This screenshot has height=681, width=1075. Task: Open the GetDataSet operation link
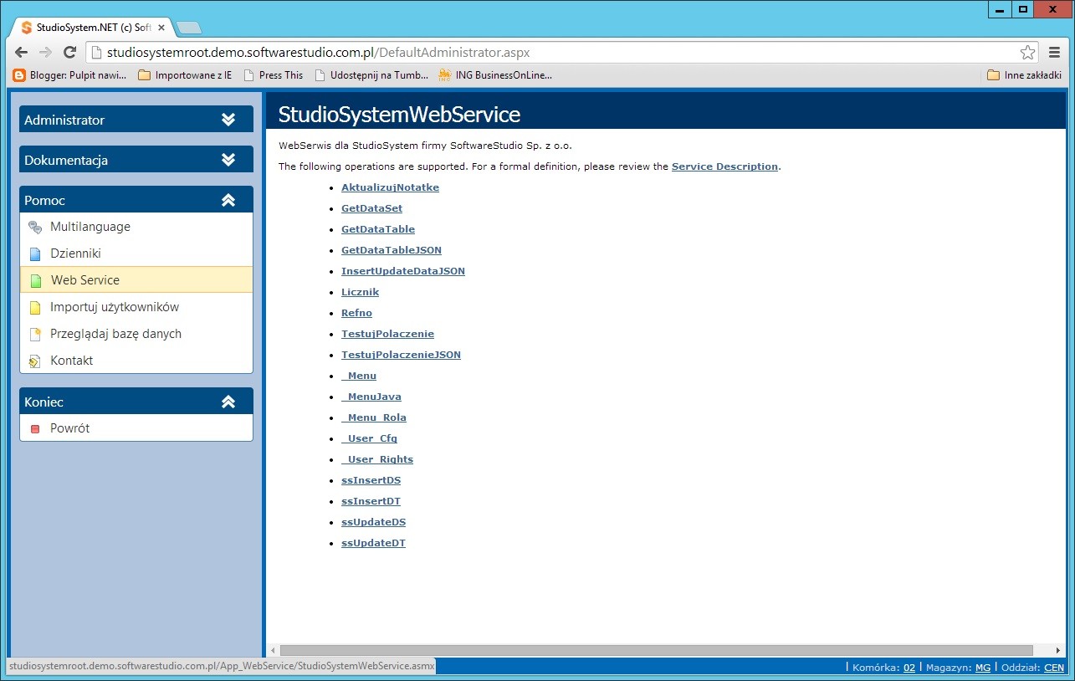(371, 208)
